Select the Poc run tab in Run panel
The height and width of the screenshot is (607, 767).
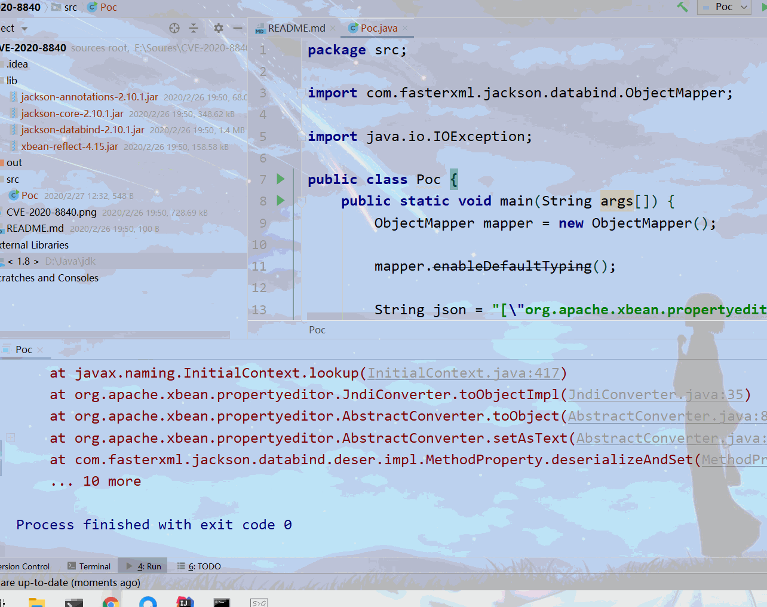click(24, 350)
